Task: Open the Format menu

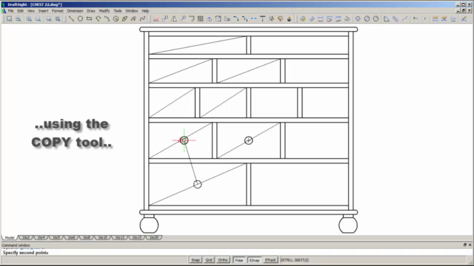Action: [58, 11]
